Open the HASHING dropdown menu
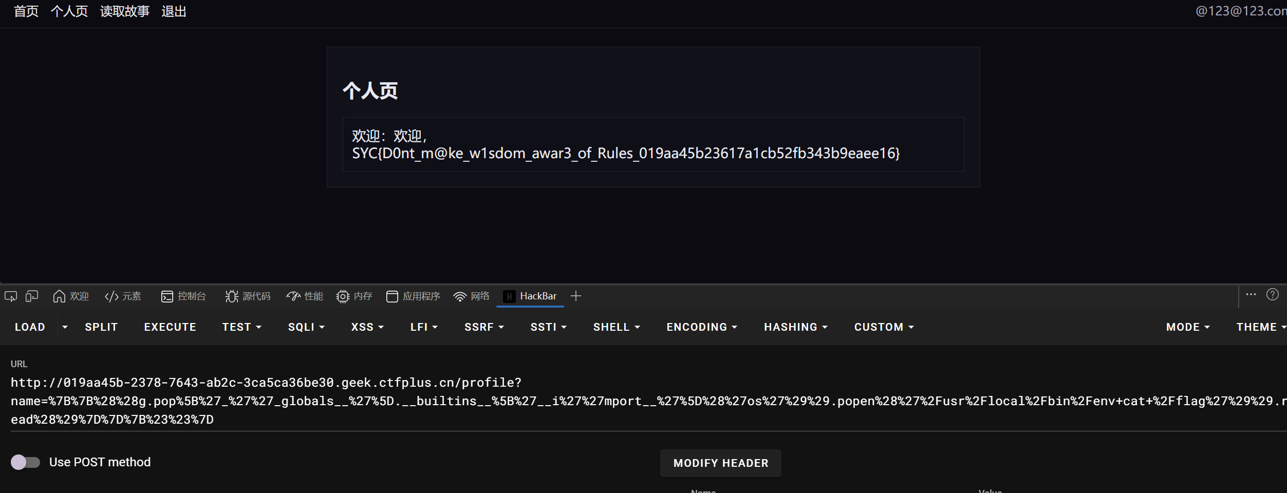Image resolution: width=1287 pixels, height=493 pixels. [x=796, y=327]
